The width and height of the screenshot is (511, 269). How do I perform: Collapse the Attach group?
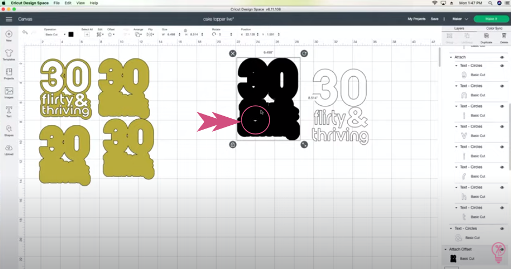point(451,57)
